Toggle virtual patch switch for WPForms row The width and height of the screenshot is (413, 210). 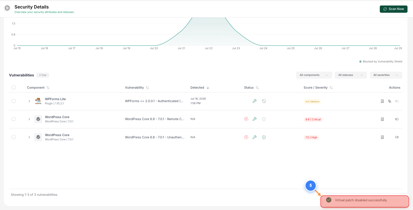click(397, 101)
